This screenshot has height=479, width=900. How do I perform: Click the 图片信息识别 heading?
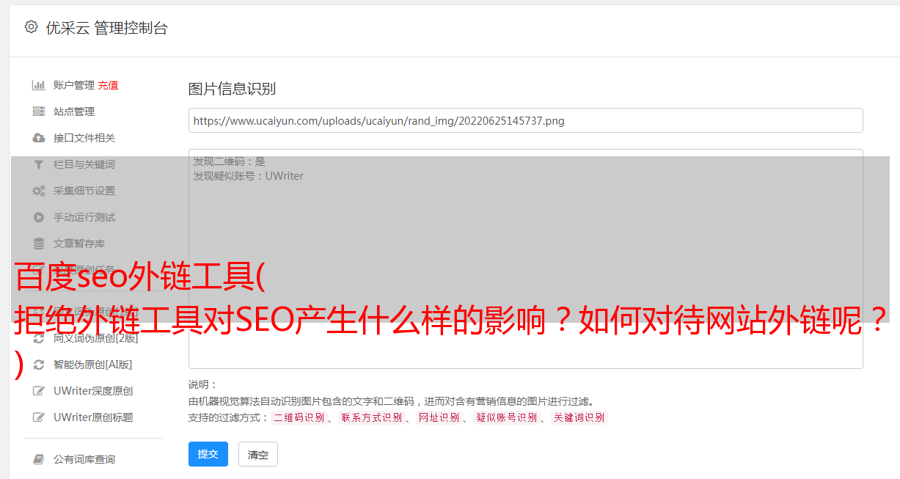click(x=232, y=89)
